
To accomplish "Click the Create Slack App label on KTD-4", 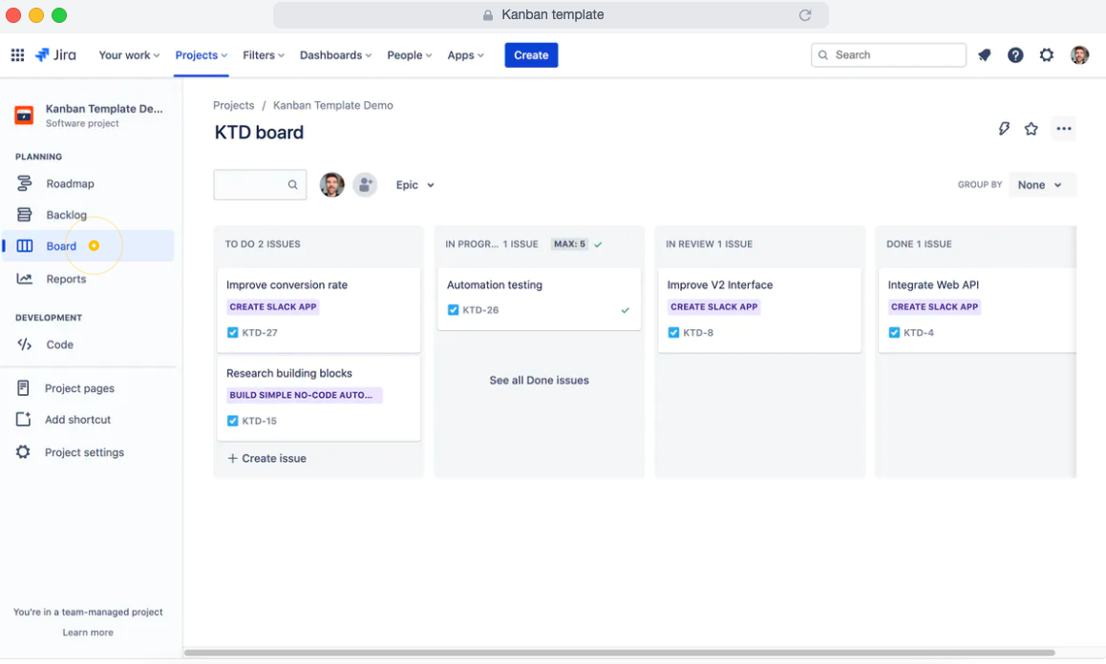I will (x=935, y=306).
